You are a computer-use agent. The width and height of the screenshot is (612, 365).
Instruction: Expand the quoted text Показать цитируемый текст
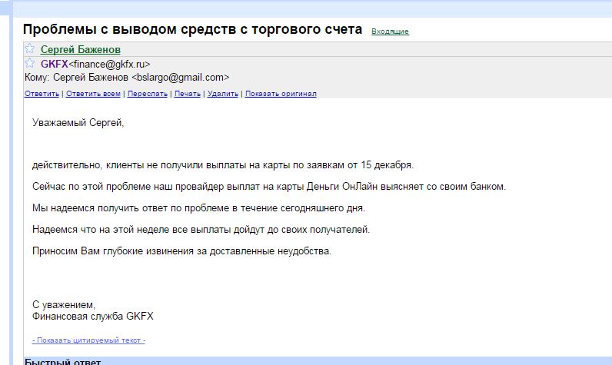(x=88, y=340)
